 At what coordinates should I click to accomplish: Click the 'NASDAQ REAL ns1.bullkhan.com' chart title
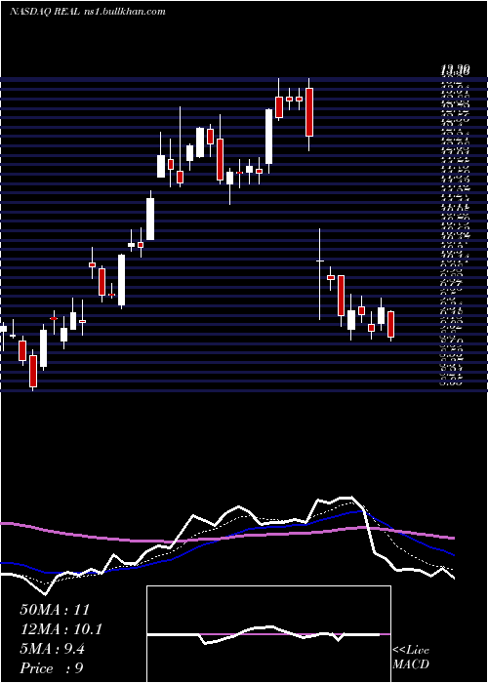[x=88, y=12]
